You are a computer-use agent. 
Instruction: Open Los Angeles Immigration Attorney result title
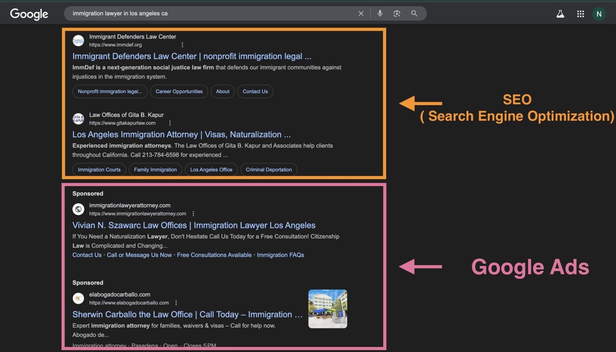click(x=181, y=135)
